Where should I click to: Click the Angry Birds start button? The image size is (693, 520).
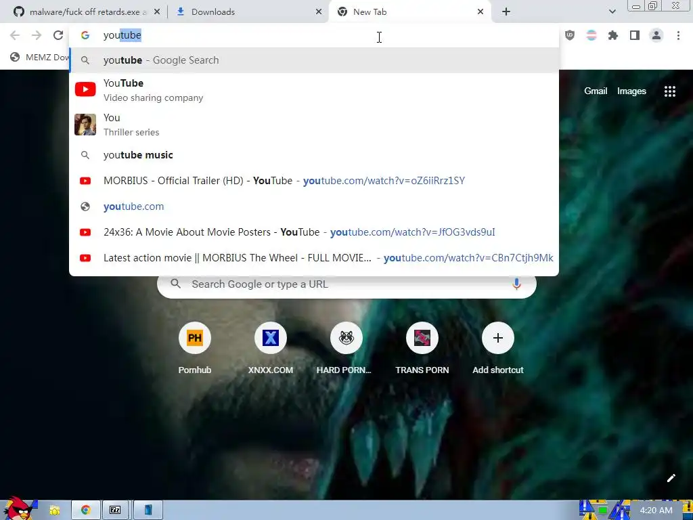pos(18,508)
